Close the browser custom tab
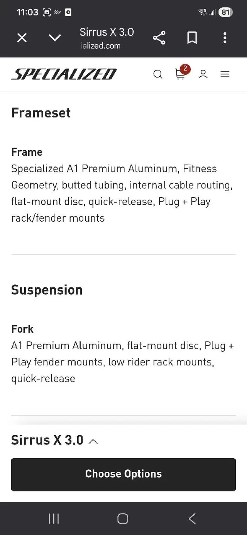247x535 pixels. pyautogui.click(x=22, y=38)
